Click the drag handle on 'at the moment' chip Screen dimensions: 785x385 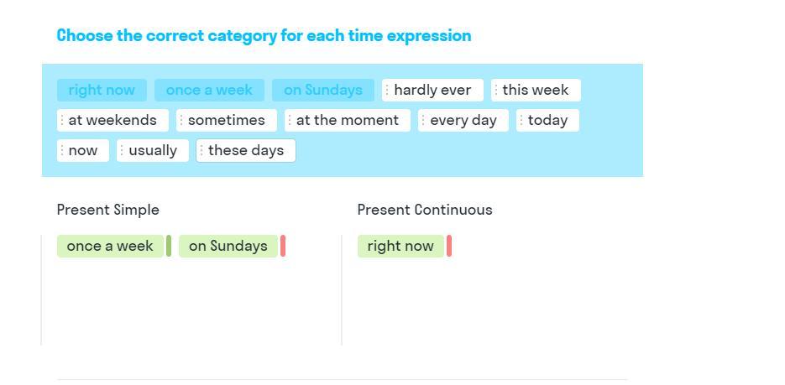point(290,120)
